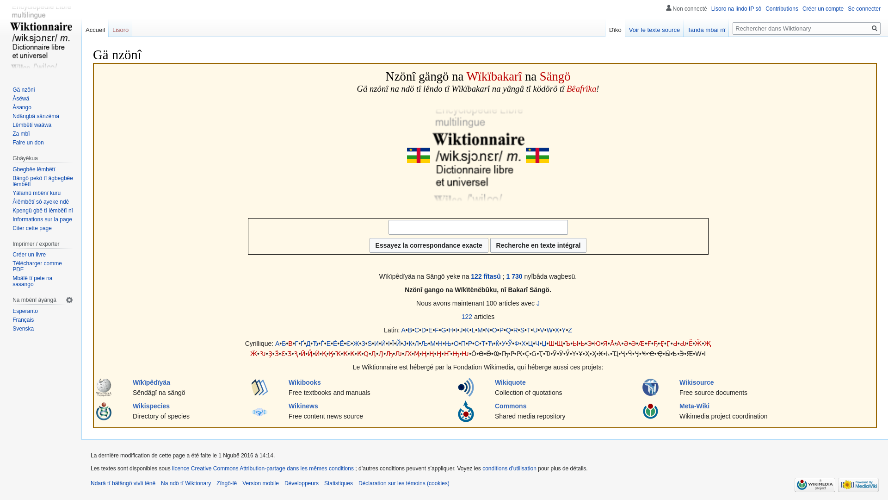The height and width of the screenshot is (500, 888).
Task: Click the Wikipedia globe icon
Action: 104,387
